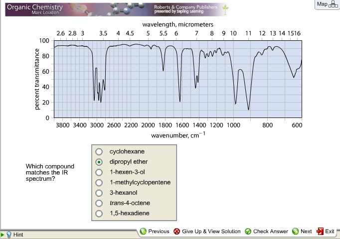Pick the 3-hexanol radio button
Screen dimensions: 340x239
pos(99,193)
